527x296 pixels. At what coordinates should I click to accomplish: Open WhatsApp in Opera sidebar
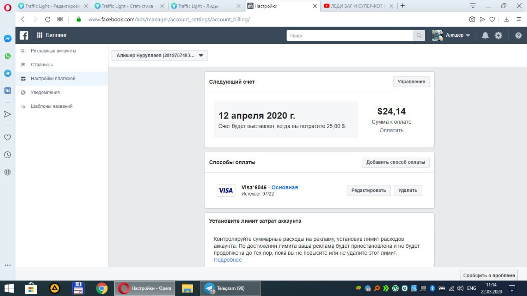point(7,56)
